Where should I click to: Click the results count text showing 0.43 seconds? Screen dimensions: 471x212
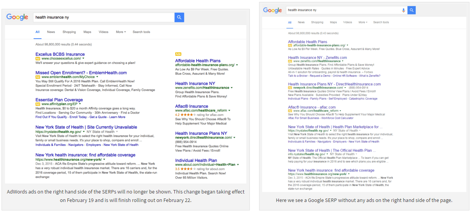313,34
